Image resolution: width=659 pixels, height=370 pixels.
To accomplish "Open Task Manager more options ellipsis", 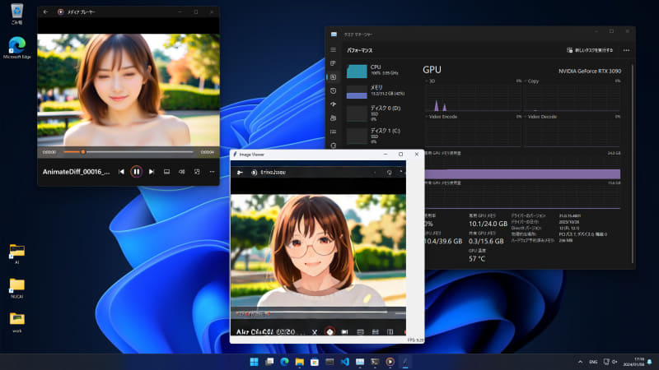I will coord(626,50).
